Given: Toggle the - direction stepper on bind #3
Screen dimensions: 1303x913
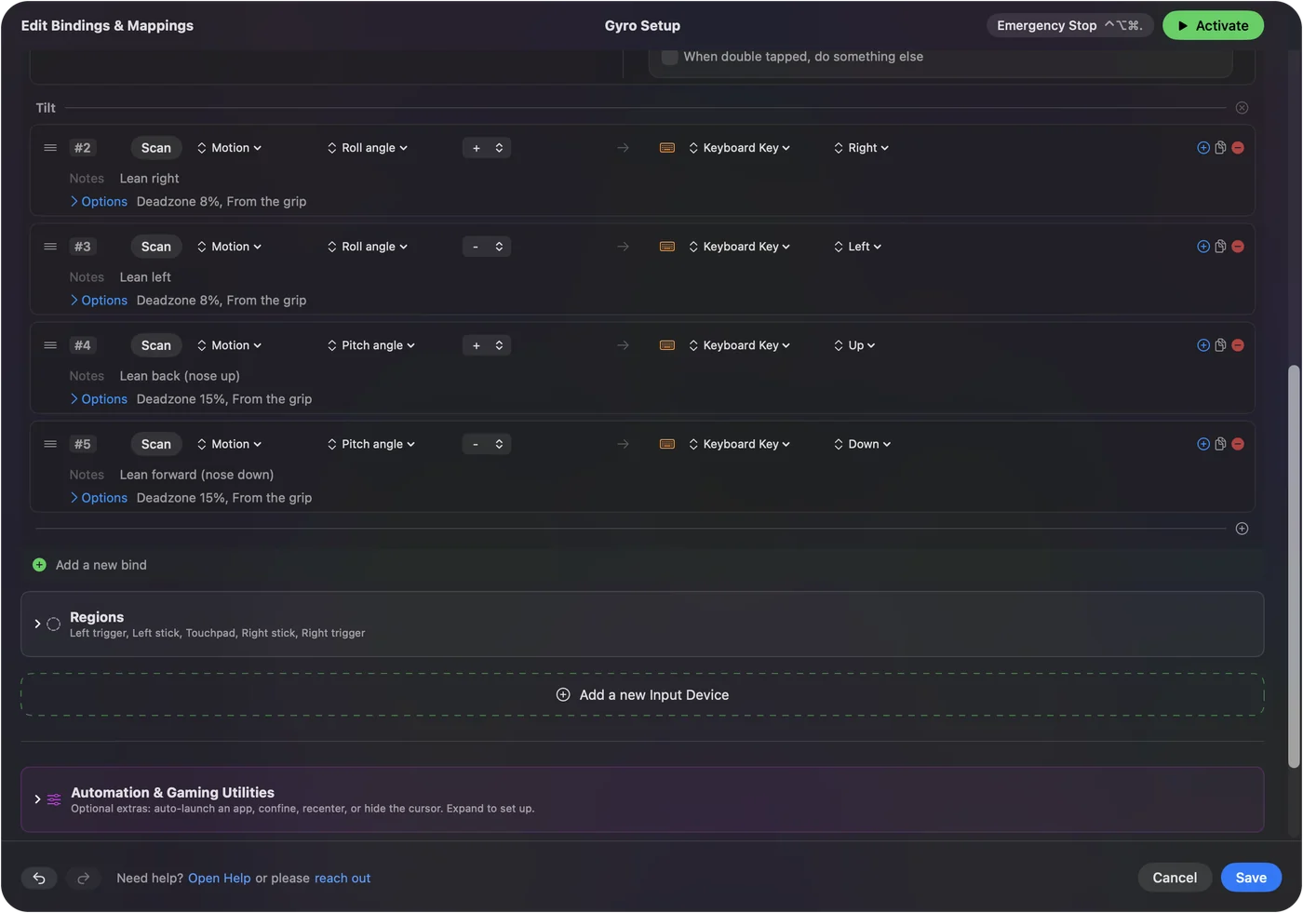Looking at the screenshot, I should click(x=487, y=247).
